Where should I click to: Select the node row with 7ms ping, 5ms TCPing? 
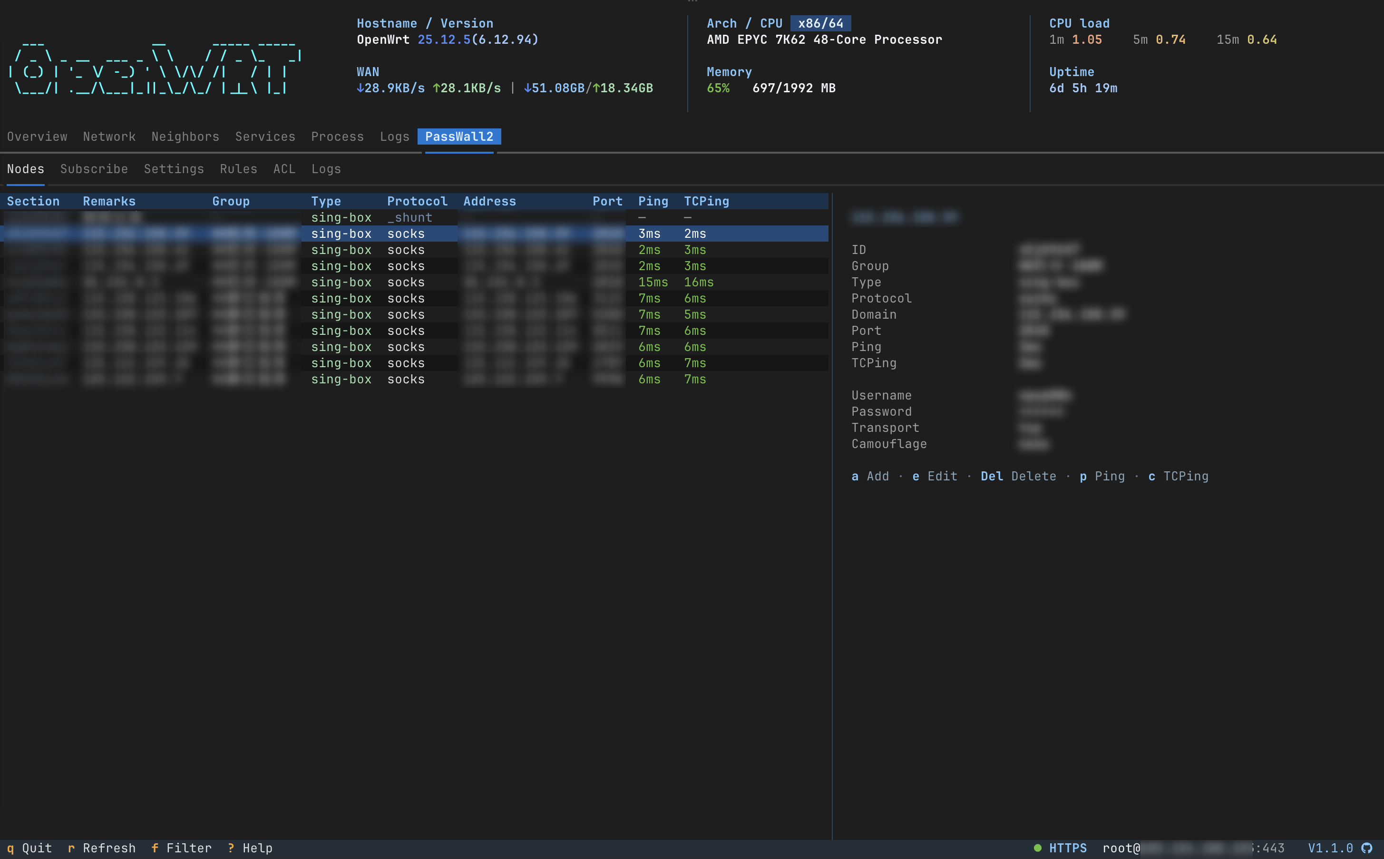414,315
